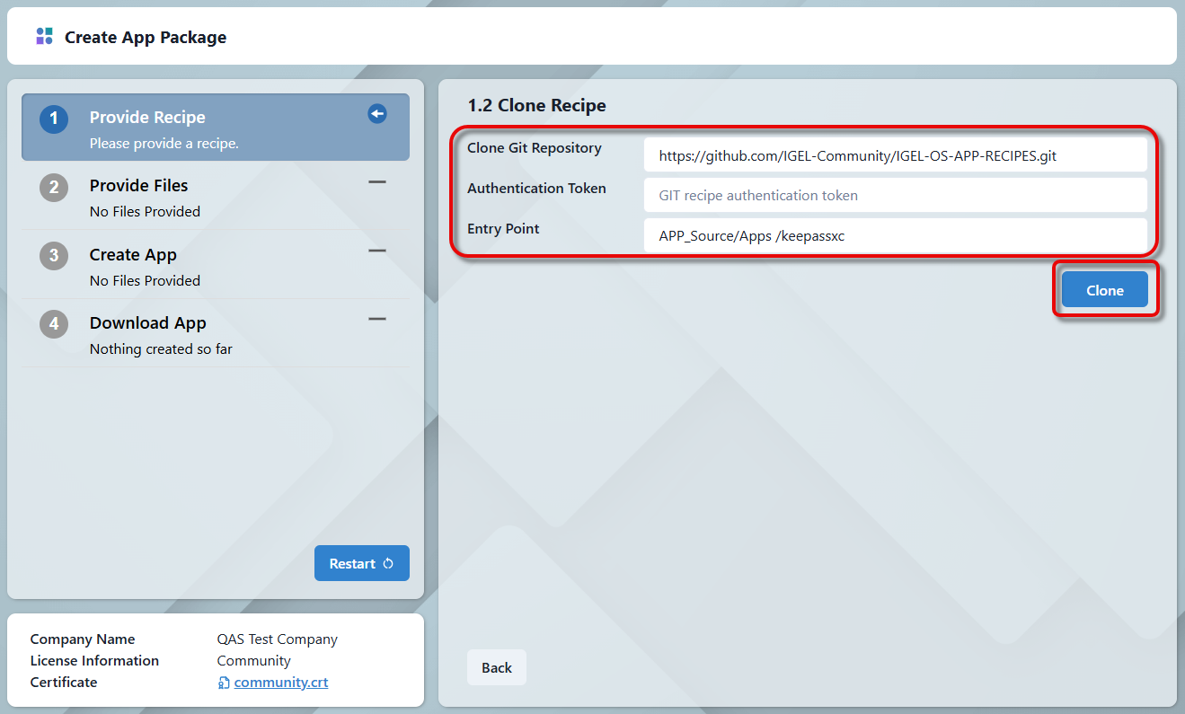Click the License Information label
The height and width of the screenshot is (714, 1185).
click(94, 661)
